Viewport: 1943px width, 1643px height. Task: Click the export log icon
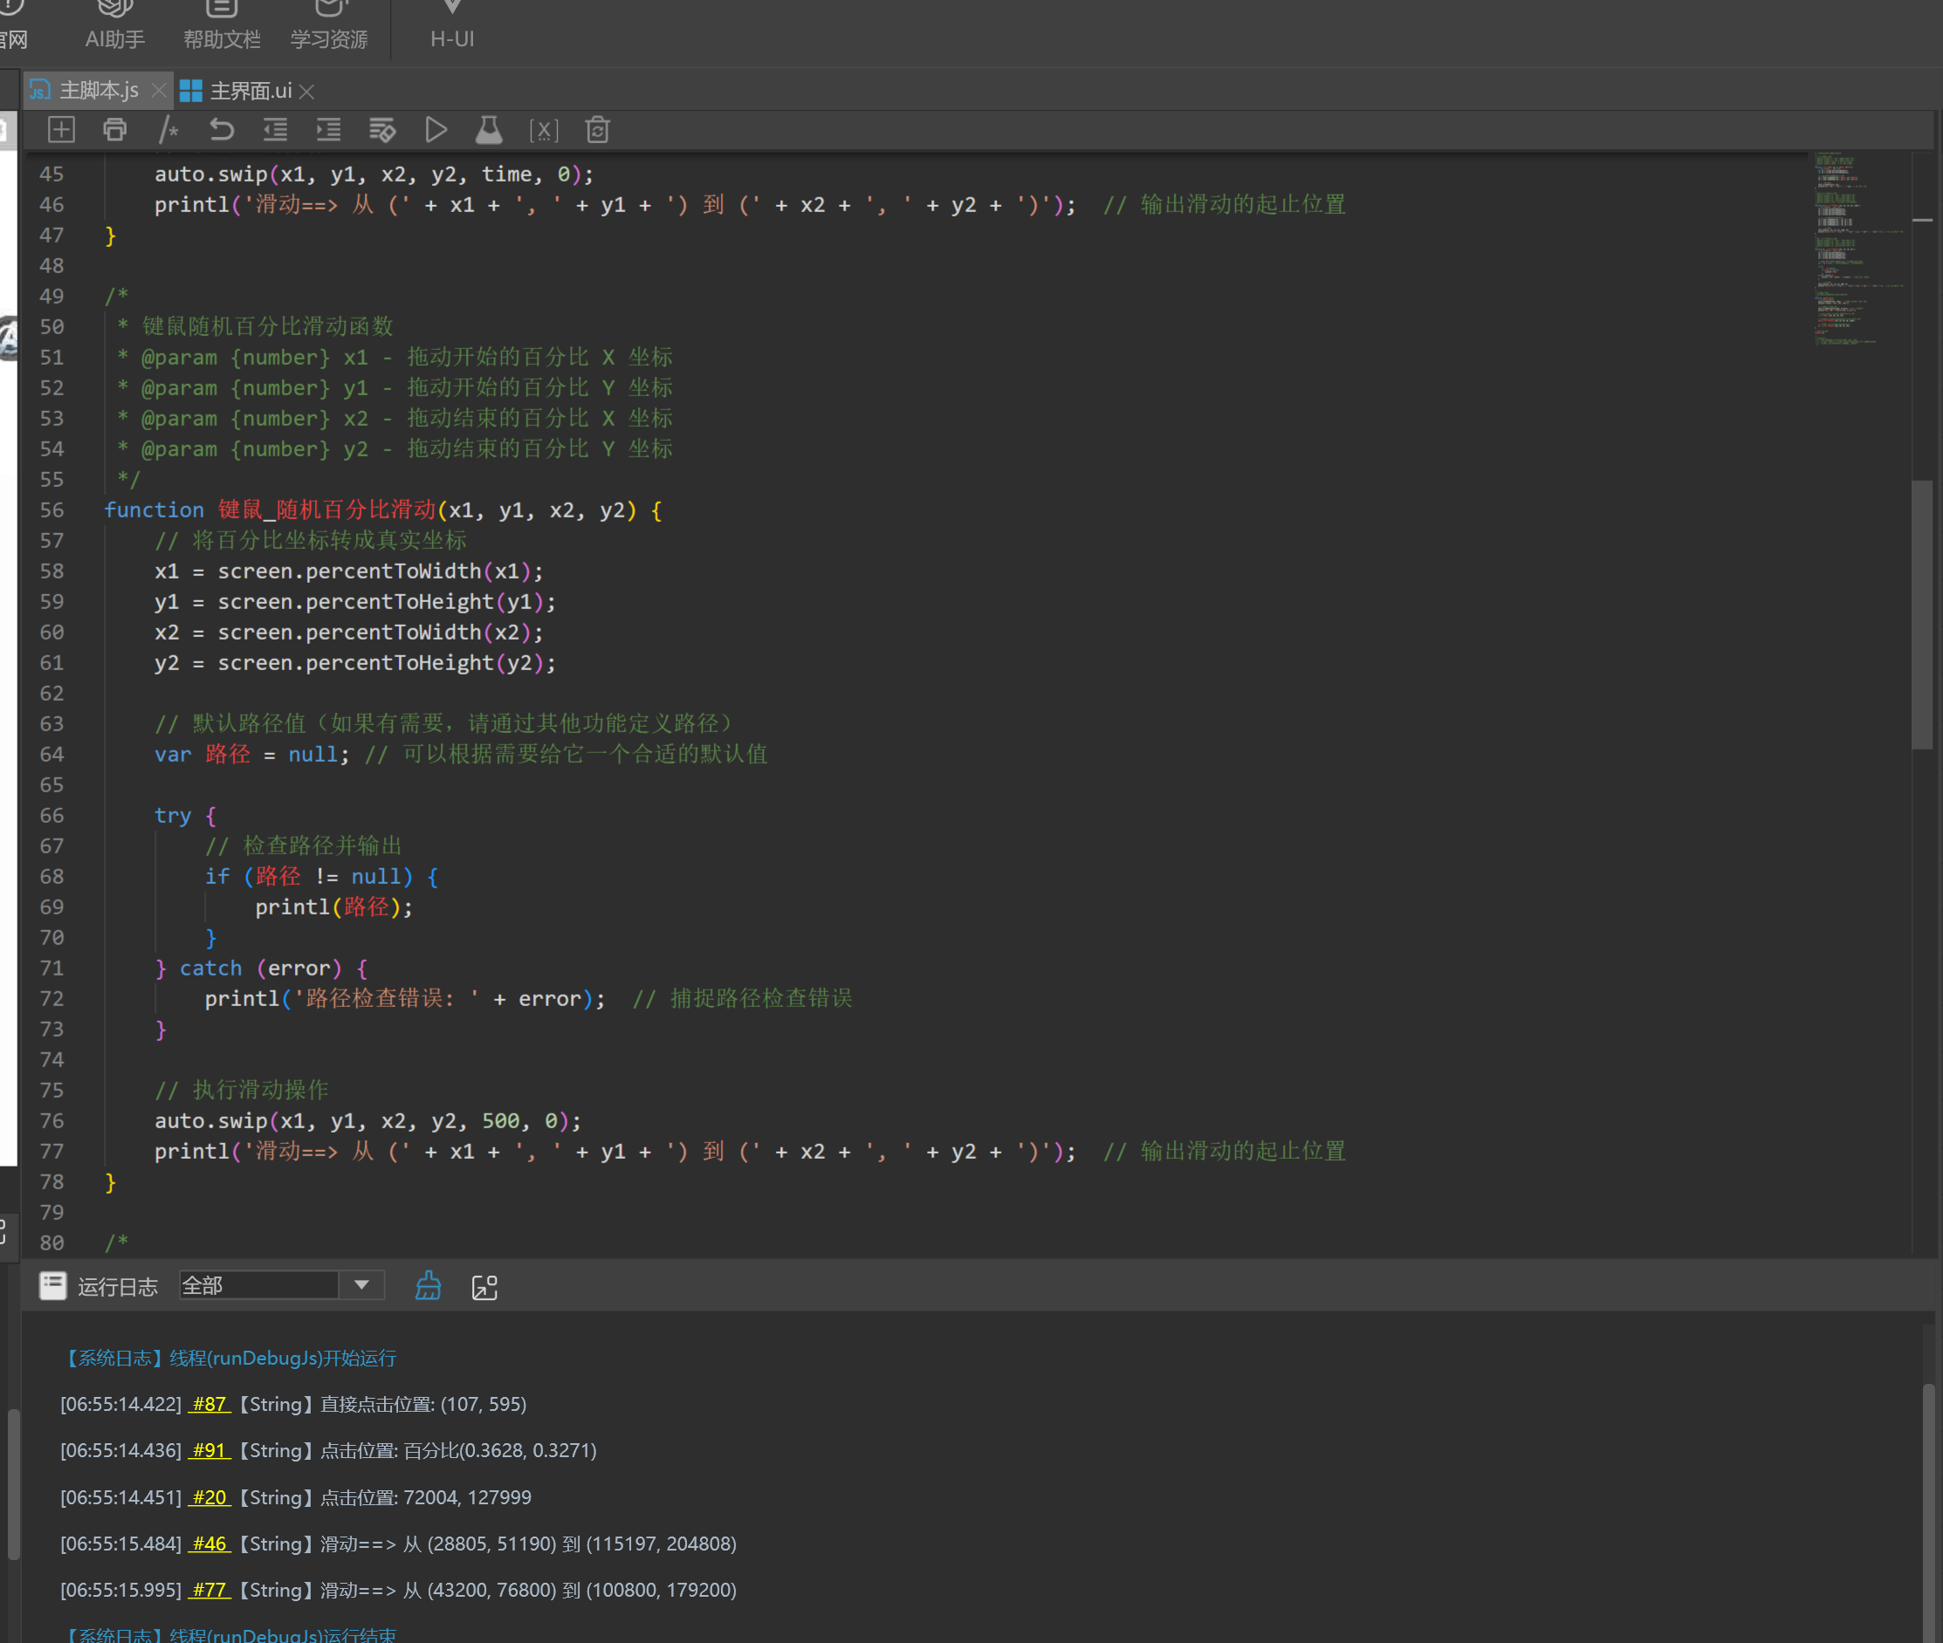coord(484,1287)
